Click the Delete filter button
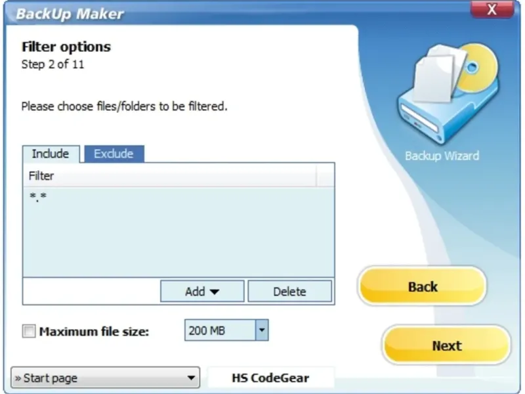 (289, 291)
